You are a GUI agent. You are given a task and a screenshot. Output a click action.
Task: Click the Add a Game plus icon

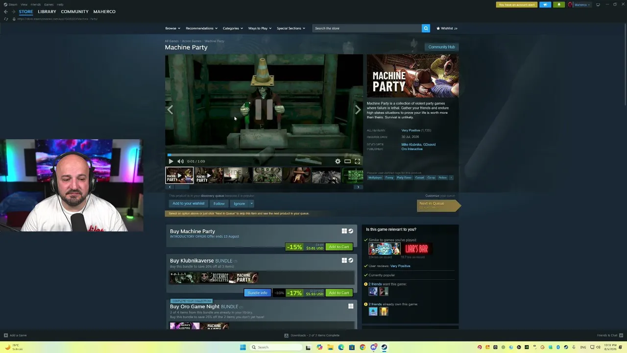(x=6, y=335)
